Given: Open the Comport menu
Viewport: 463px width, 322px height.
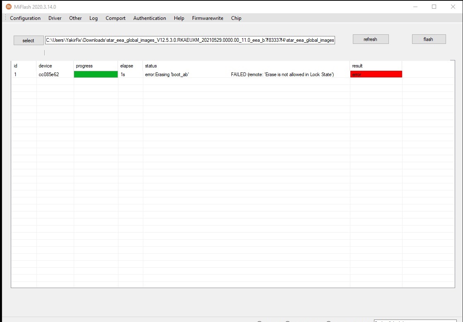Looking at the screenshot, I should click(116, 18).
